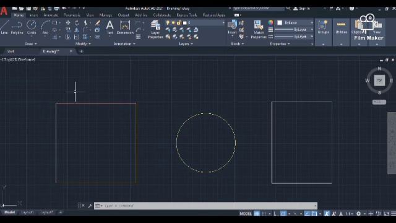This screenshot has height=223, width=396.
Task: Activate the Trim tool
Action: (x=85, y=23)
